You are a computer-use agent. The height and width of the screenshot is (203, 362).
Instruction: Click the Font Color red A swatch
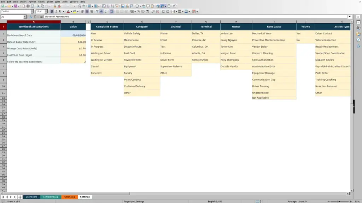click(68, 11)
